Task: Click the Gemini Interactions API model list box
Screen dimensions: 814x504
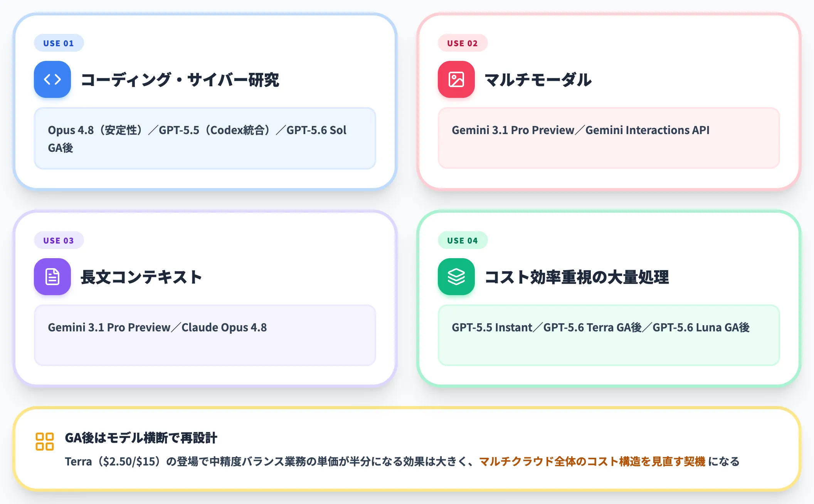Action: point(609,138)
